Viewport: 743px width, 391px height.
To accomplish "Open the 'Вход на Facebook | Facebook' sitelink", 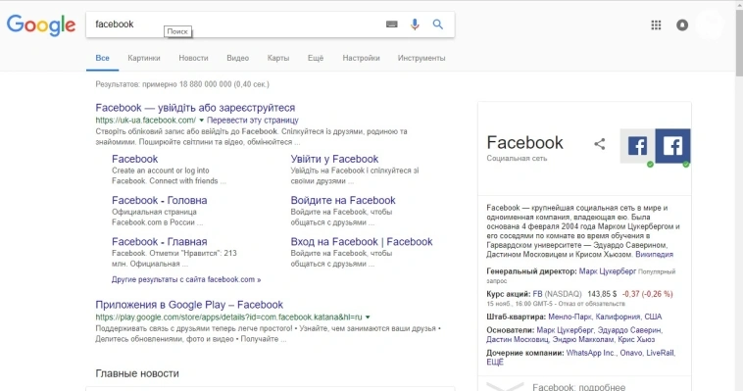I will pos(362,241).
